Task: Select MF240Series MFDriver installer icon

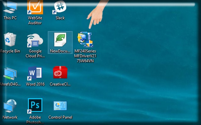Action: [x=85, y=40]
